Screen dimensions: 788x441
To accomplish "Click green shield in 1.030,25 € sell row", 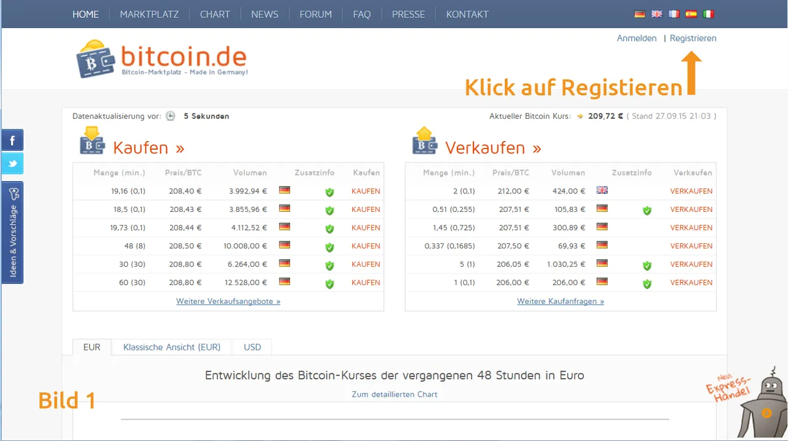I will pyautogui.click(x=646, y=265).
